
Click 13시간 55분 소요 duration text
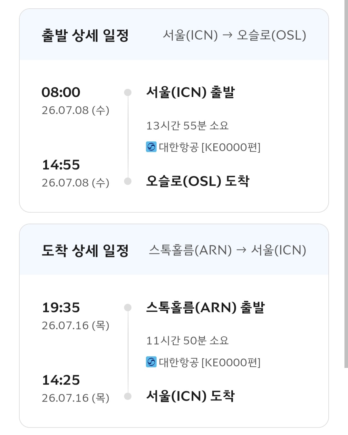pos(187,126)
